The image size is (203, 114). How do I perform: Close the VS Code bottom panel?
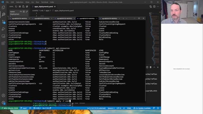click(158, 67)
